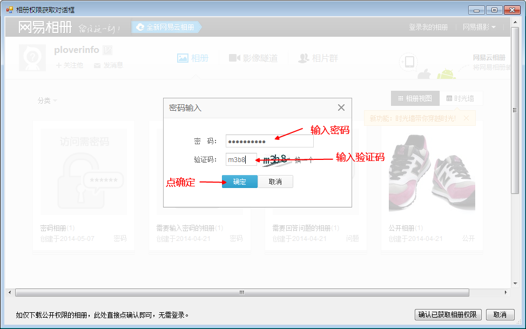Click the ploverinfo username
Viewport: 526px width, 329px height.
tap(77, 50)
